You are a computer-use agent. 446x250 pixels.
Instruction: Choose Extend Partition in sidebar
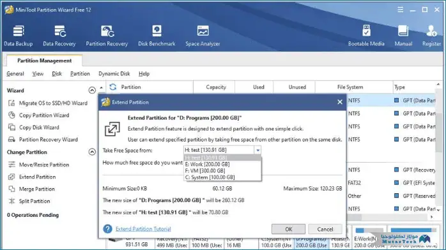click(x=32, y=177)
